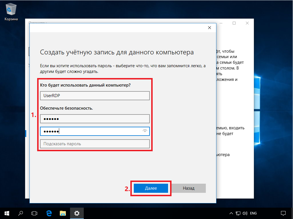
Task: Close the account creation dialog
Action: tap(210, 28)
